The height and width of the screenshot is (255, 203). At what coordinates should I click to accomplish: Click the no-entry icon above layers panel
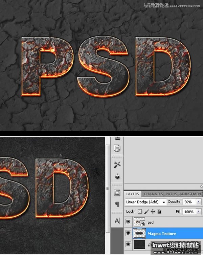pyautogui.click(x=202, y=187)
